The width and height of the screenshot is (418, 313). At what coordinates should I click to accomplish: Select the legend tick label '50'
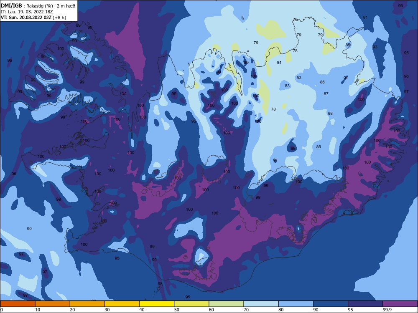[176, 310]
